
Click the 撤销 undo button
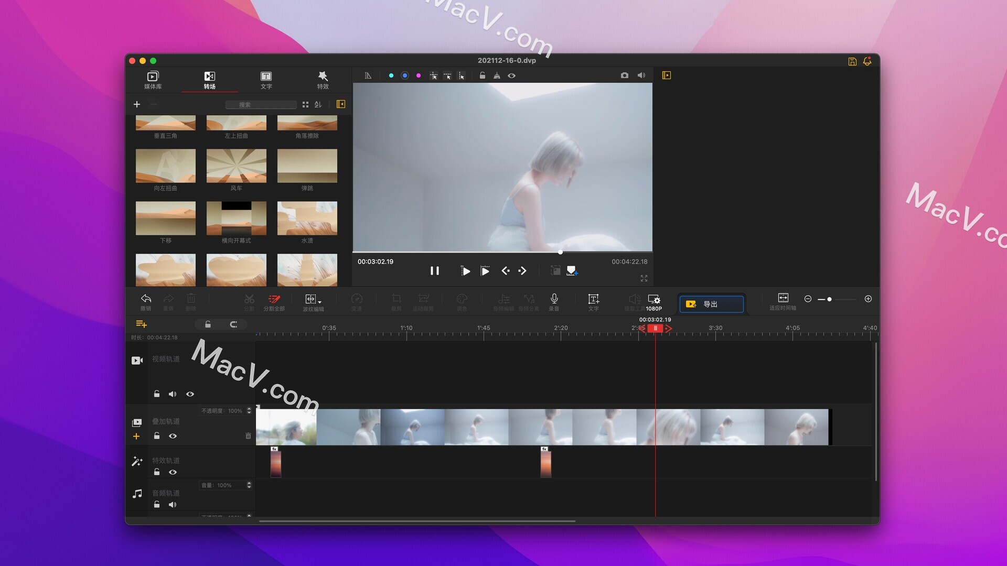(x=146, y=302)
